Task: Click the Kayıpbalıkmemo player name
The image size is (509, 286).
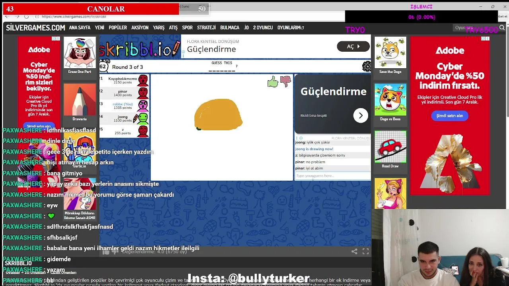Action: [123, 79]
